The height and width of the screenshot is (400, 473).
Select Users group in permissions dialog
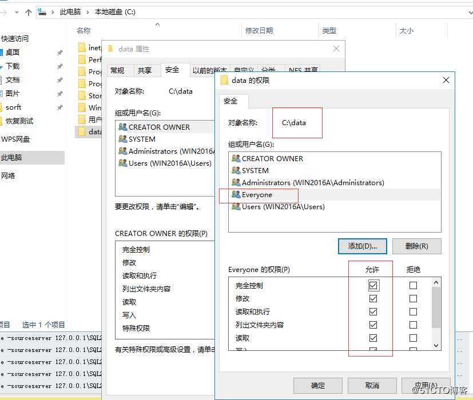click(335, 207)
